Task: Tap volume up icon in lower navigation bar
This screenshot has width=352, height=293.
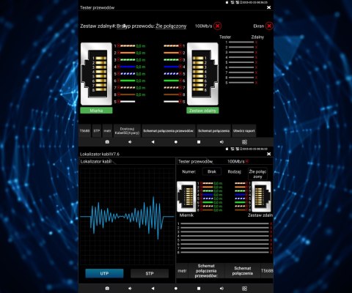Action: point(221,289)
